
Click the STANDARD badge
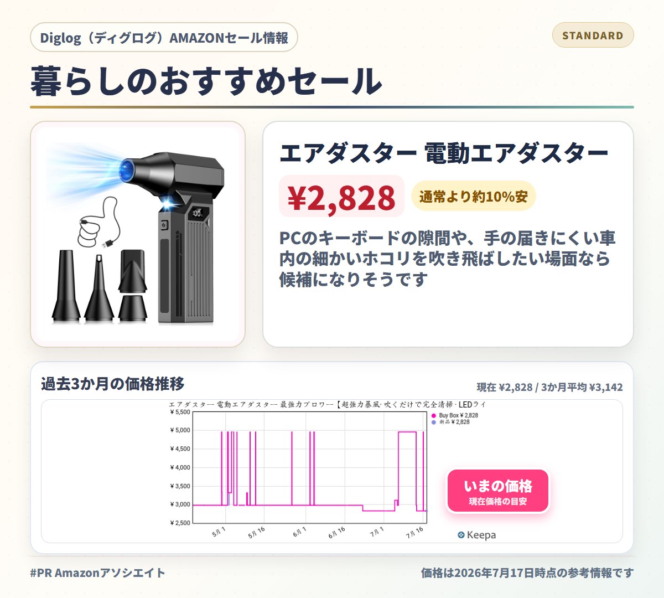pos(593,35)
